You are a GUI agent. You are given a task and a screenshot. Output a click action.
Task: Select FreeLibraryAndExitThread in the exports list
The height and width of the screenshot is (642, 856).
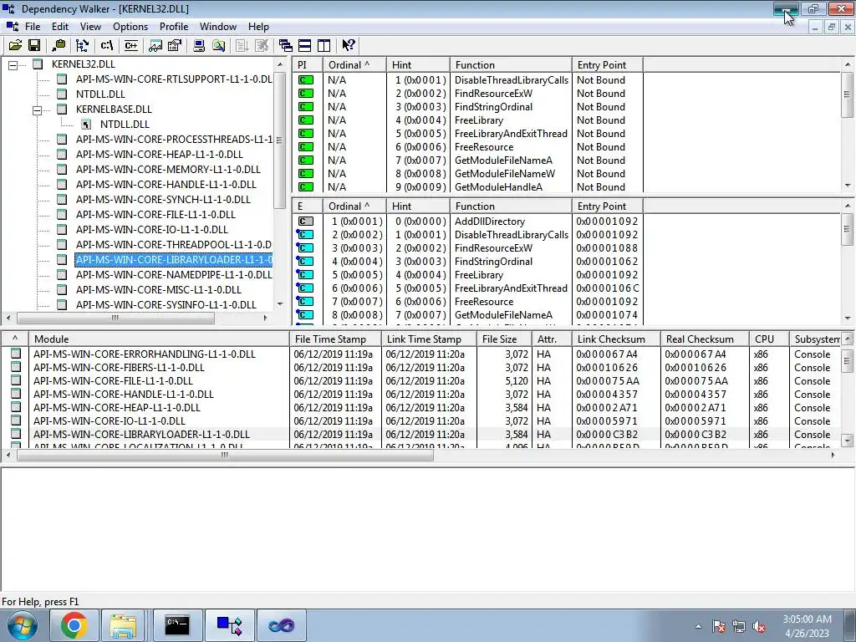pos(511,288)
